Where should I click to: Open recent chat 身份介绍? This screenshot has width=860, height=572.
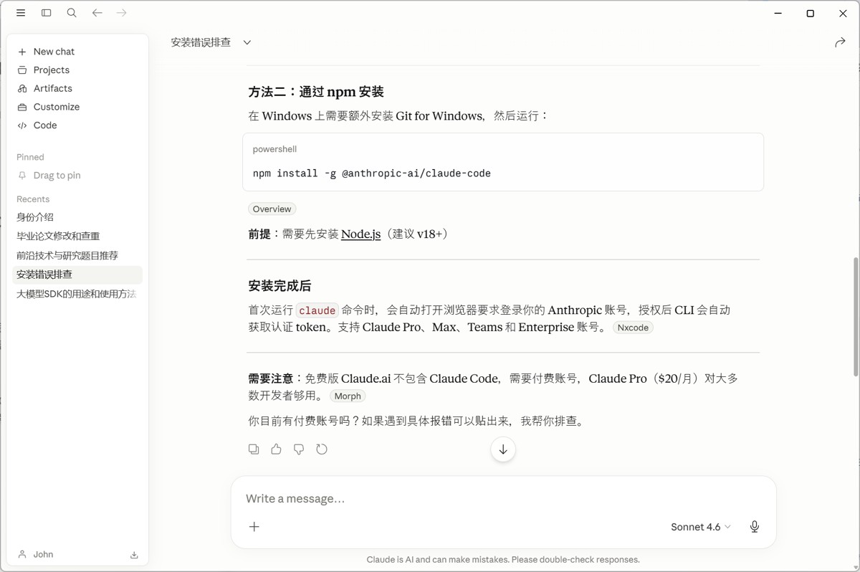click(x=77, y=217)
